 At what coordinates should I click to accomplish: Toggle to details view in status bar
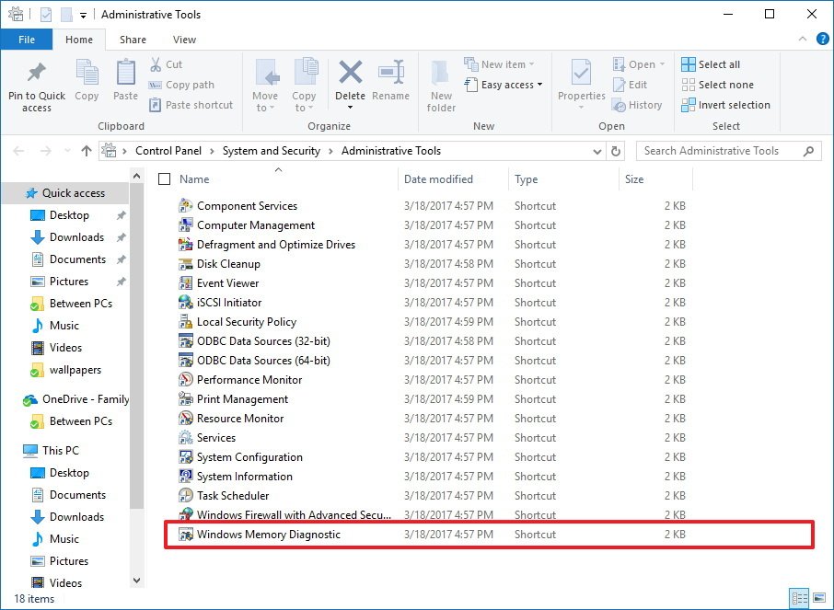799,597
